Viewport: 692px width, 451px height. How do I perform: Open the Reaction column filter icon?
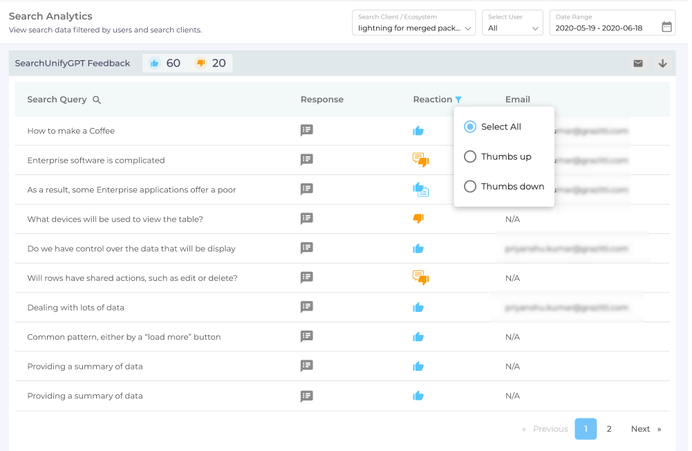[458, 100]
